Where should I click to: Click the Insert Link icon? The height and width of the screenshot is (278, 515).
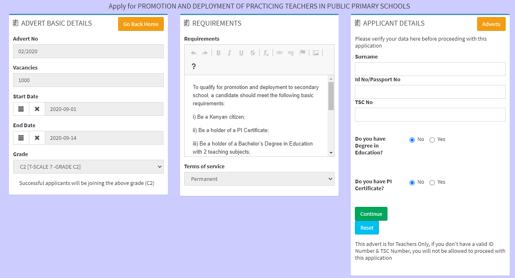[280, 53]
